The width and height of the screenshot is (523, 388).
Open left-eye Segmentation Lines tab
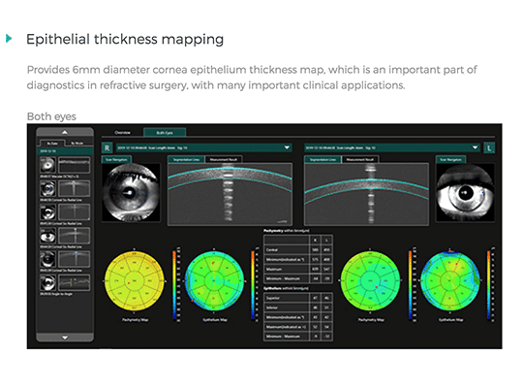[323, 159]
